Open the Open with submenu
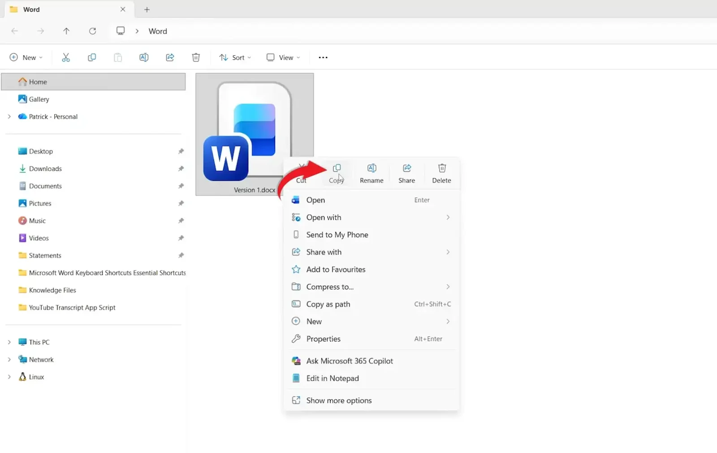Image resolution: width=717 pixels, height=453 pixels. coord(371,218)
